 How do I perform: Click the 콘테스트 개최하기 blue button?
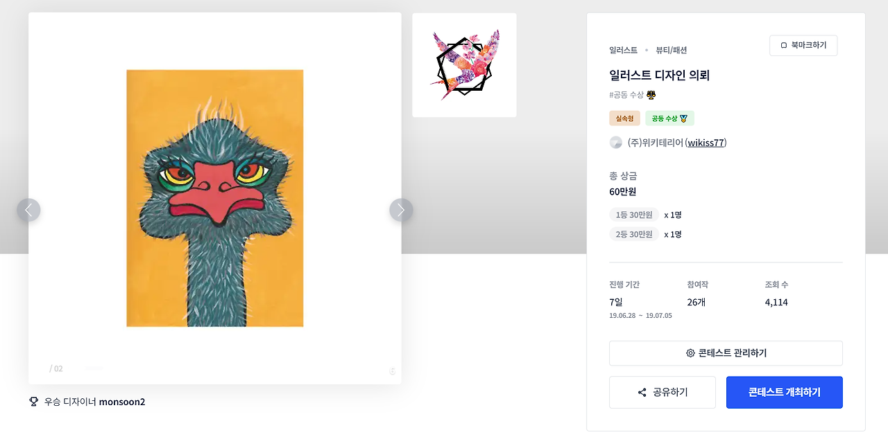[784, 393]
